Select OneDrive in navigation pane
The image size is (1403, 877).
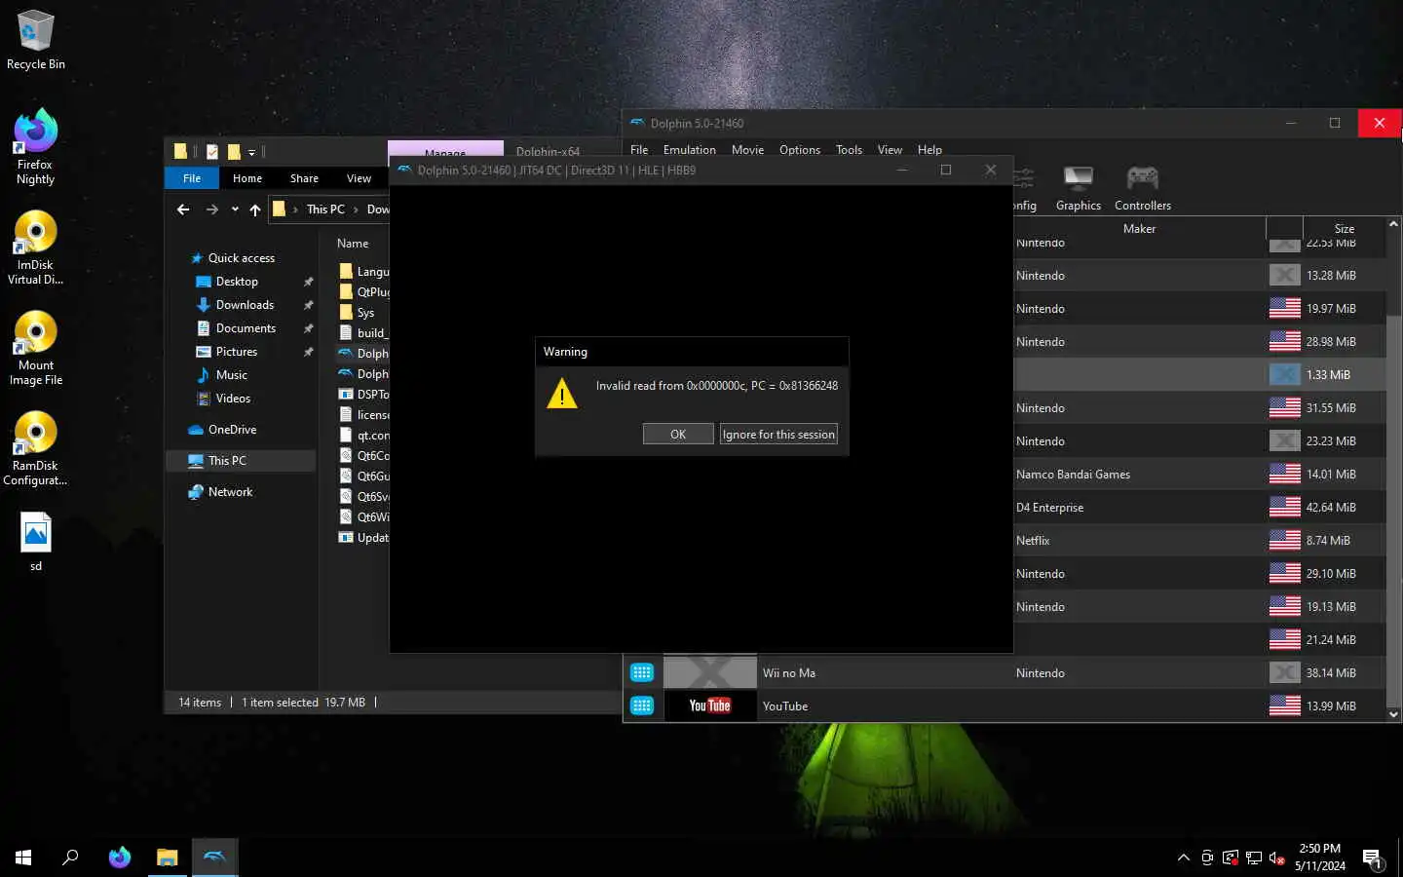232,430
